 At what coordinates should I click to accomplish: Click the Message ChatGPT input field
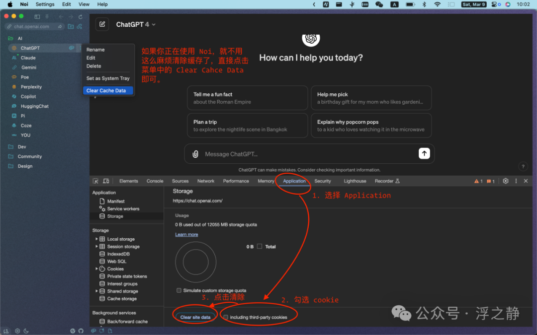[308, 154]
